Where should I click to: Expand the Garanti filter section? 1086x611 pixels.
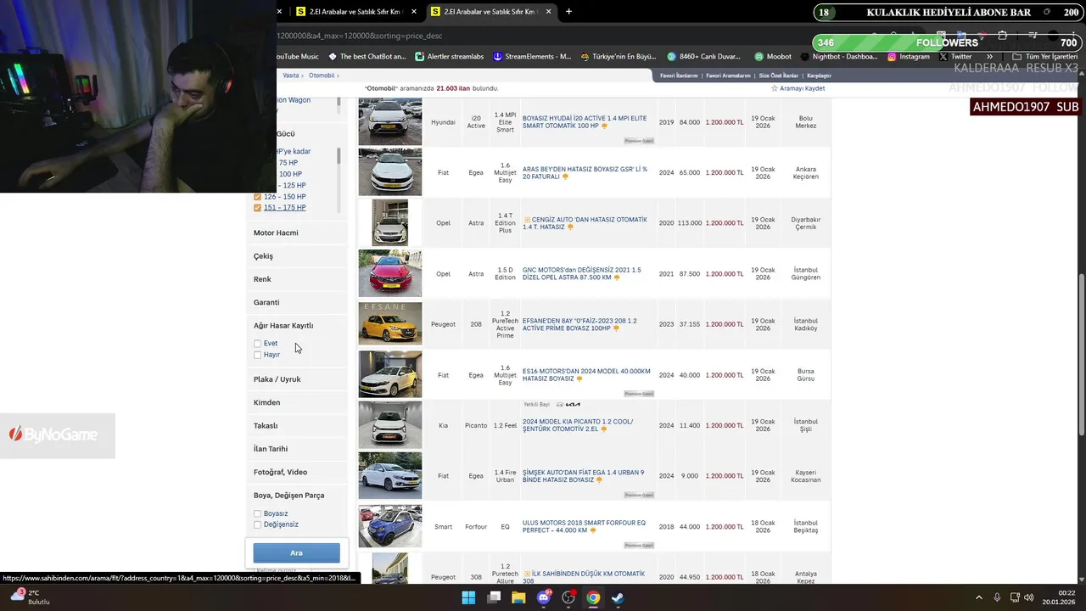(266, 302)
